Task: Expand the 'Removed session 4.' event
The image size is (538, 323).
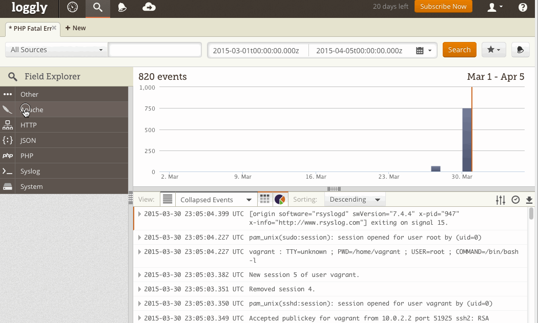Action: pos(140,289)
